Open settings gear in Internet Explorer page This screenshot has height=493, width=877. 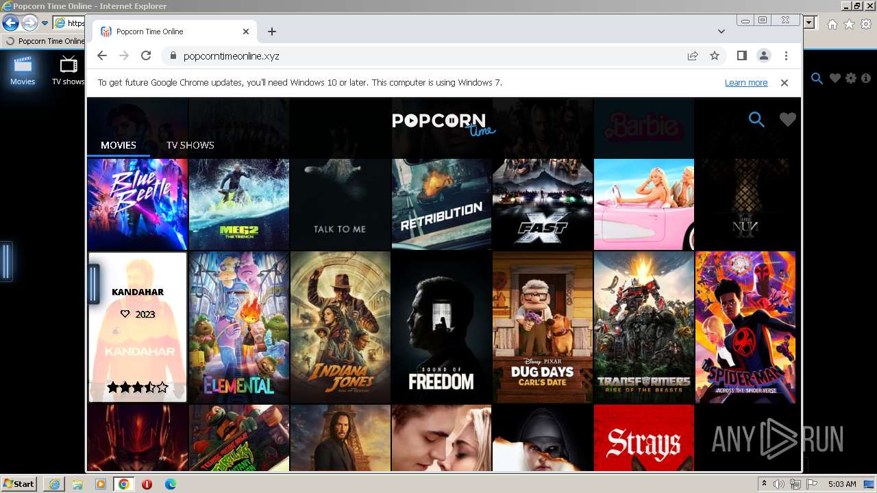pyautogui.click(x=851, y=79)
